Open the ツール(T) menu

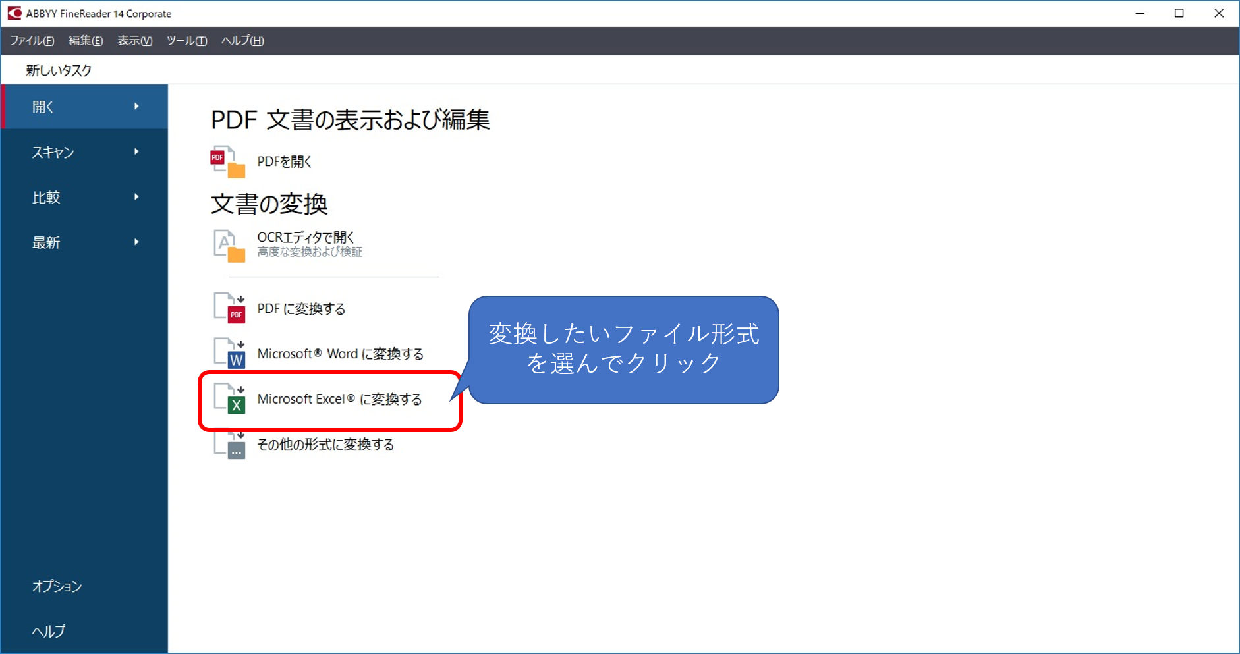tap(187, 41)
